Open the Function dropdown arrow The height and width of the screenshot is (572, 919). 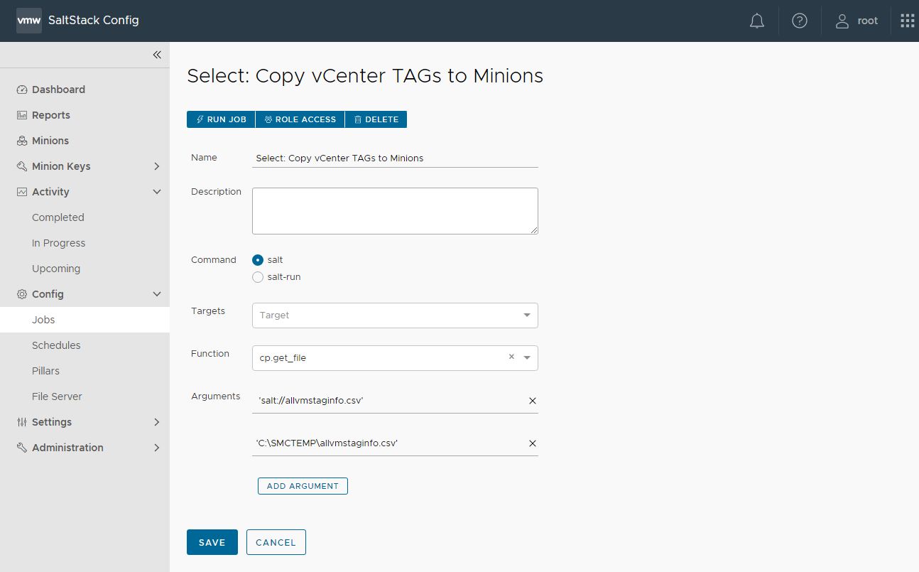click(527, 358)
